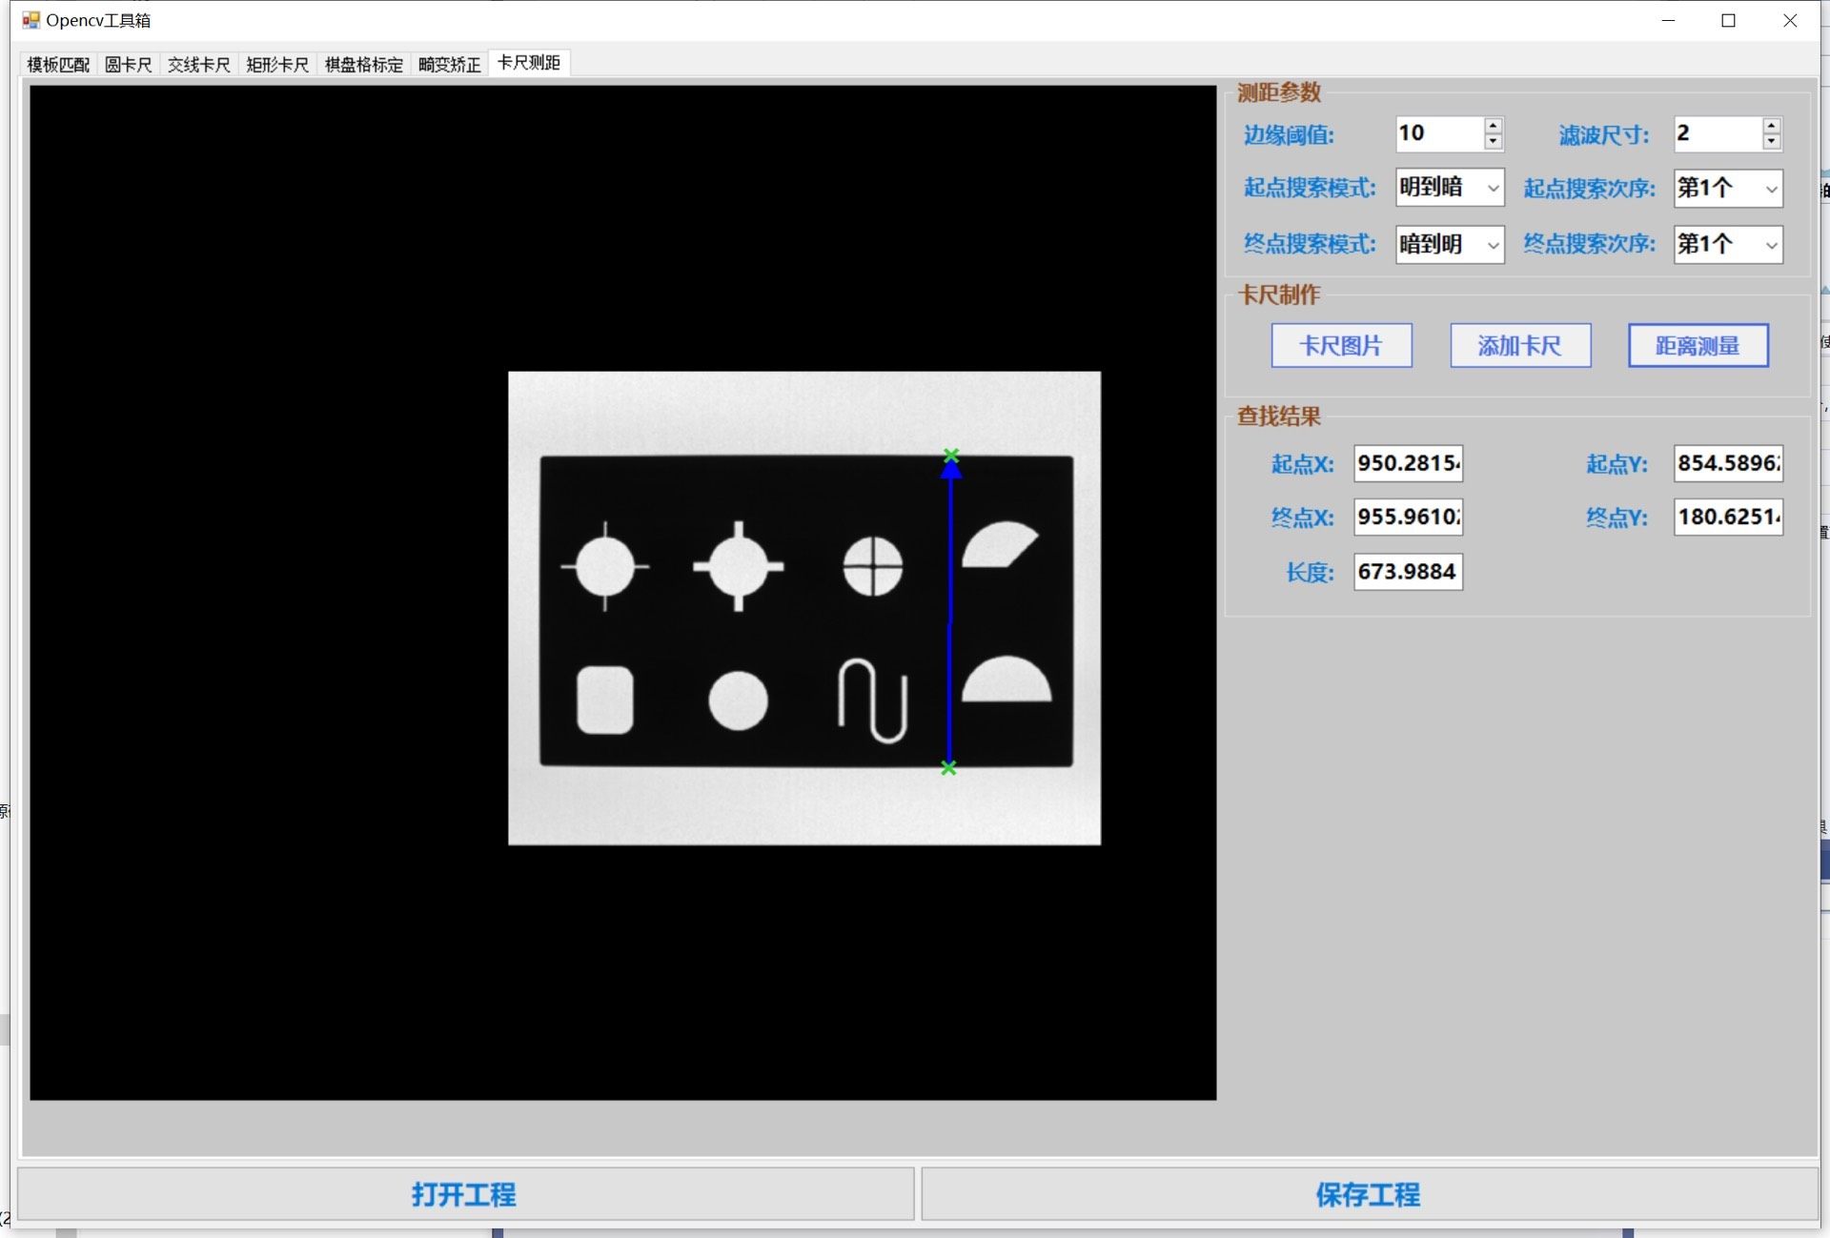Decrease the 滤波尺寸 value with down arrow
This screenshot has width=1830, height=1238.
[1771, 142]
